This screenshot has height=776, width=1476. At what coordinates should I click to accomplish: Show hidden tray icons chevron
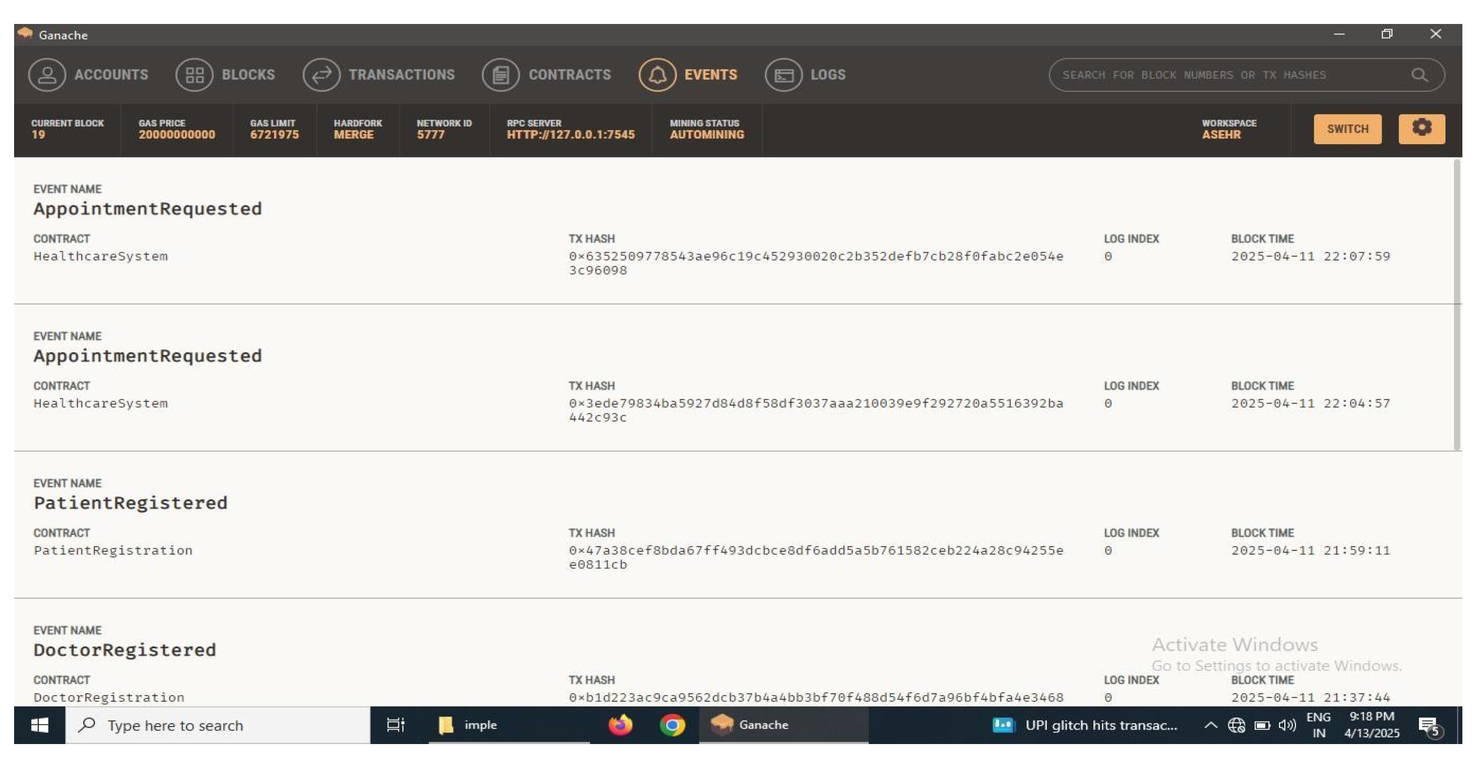pyautogui.click(x=1210, y=726)
